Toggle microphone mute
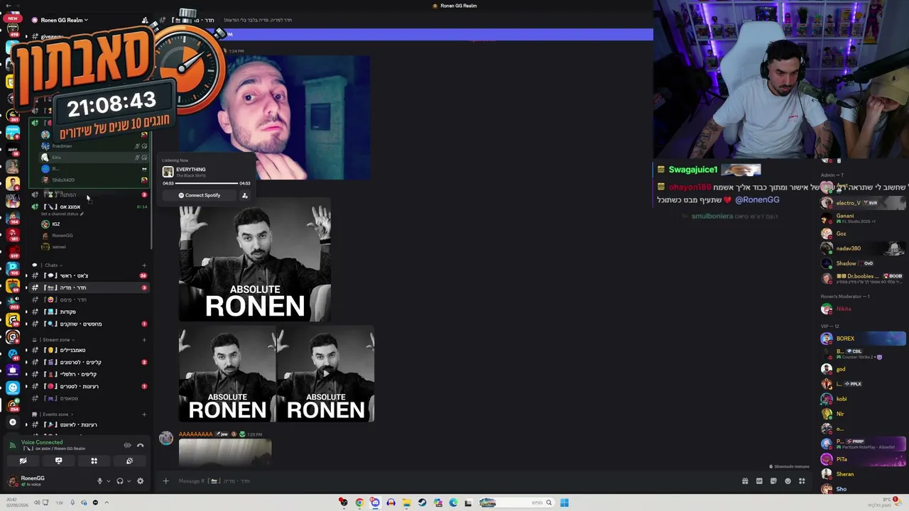 coord(100,481)
